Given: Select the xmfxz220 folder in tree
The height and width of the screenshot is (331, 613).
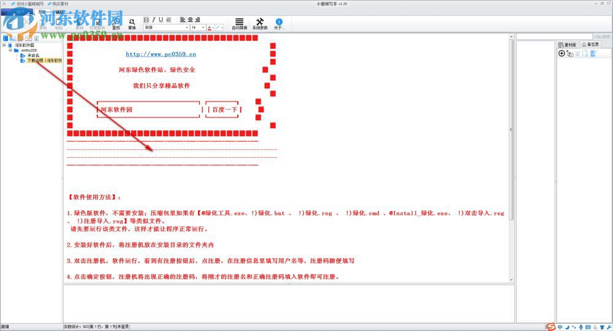Looking at the screenshot, I should click(x=29, y=50).
